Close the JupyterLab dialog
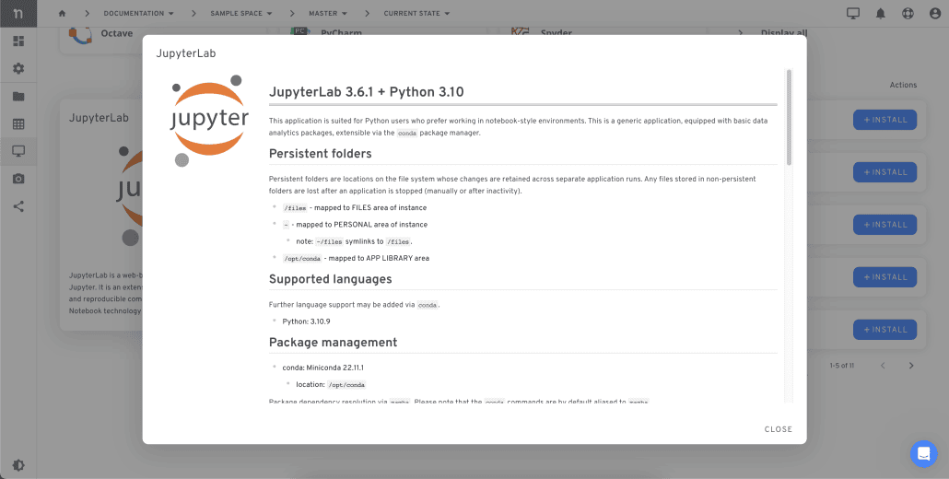The width and height of the screenshot is (949, 479). 778,429
